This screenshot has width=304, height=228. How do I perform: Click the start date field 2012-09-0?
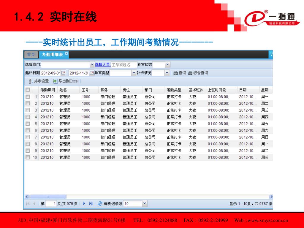pyautogui.click(x=50, y=73)
